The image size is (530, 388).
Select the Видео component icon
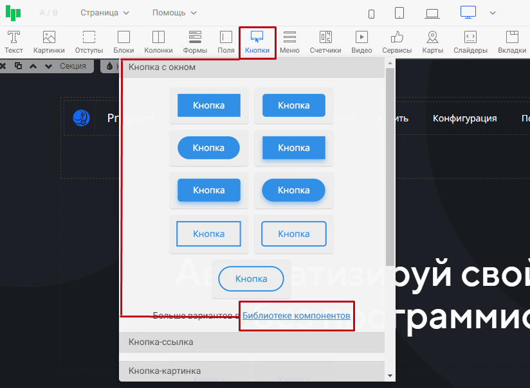(361, 42)
